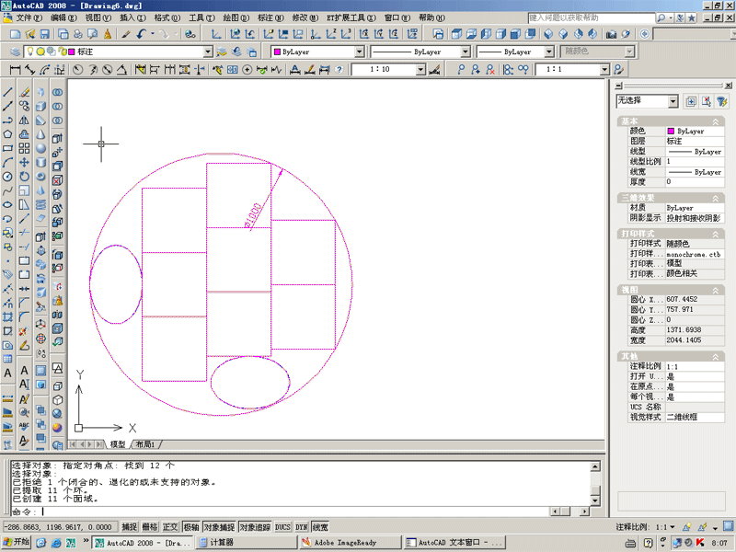Open the 1:10 dimension style dropdown
The height and width of the screenshot is (552, 736).
(421, 70)
